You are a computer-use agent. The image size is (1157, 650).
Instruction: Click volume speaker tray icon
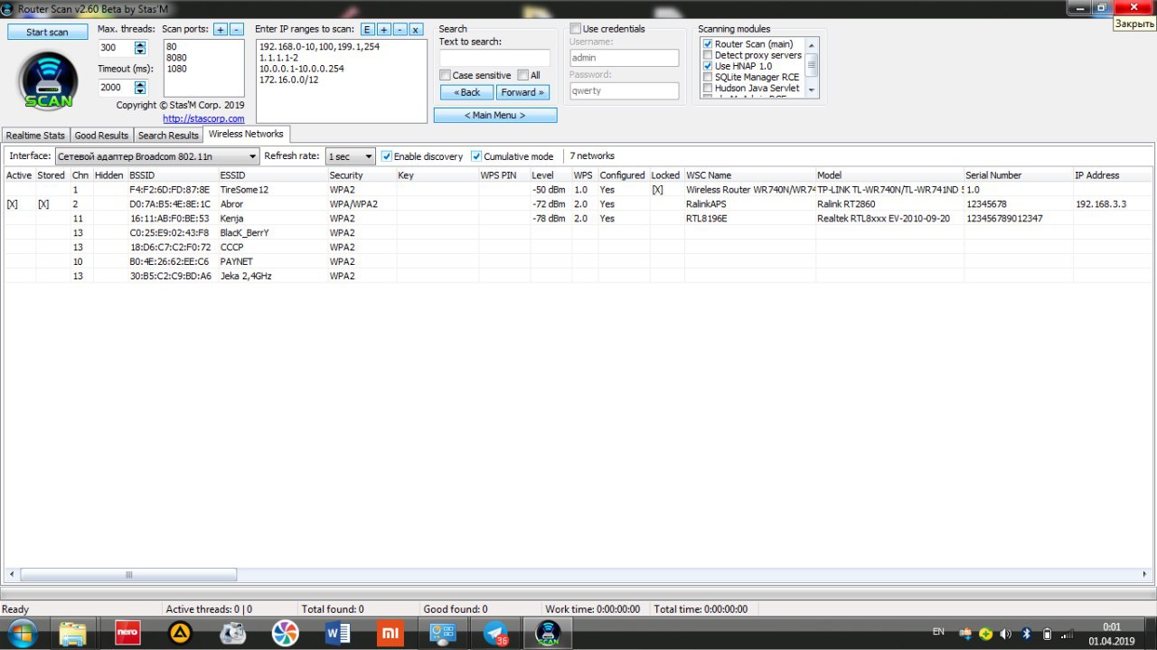1006,634
